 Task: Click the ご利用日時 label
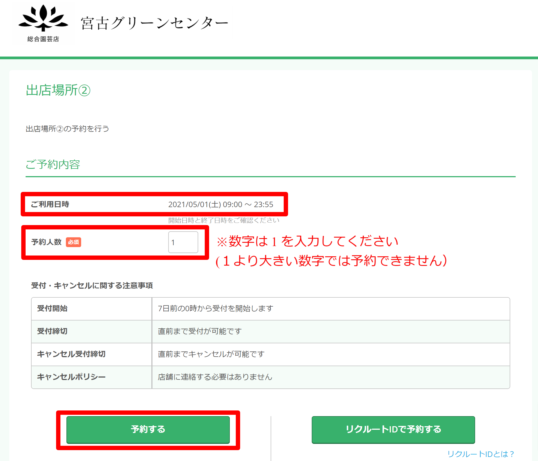point(50,204)
